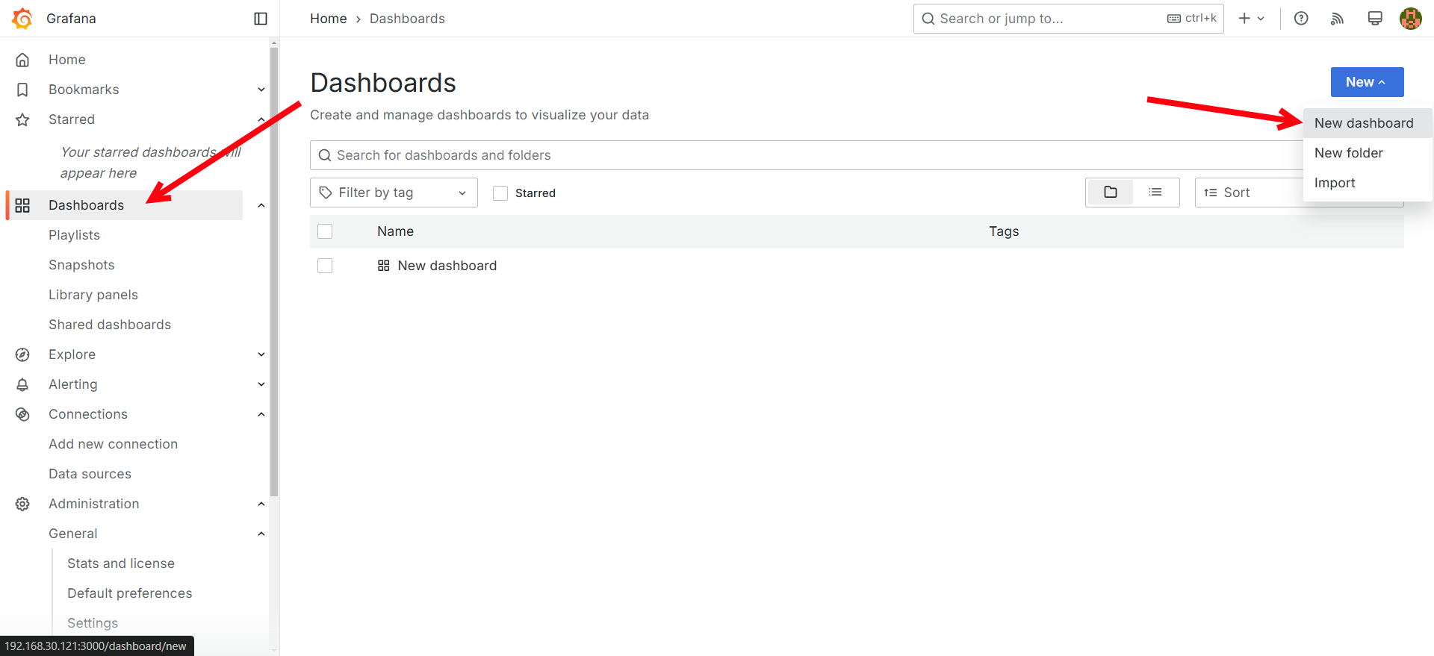Switch to folder view icon

pos(1110,193)
